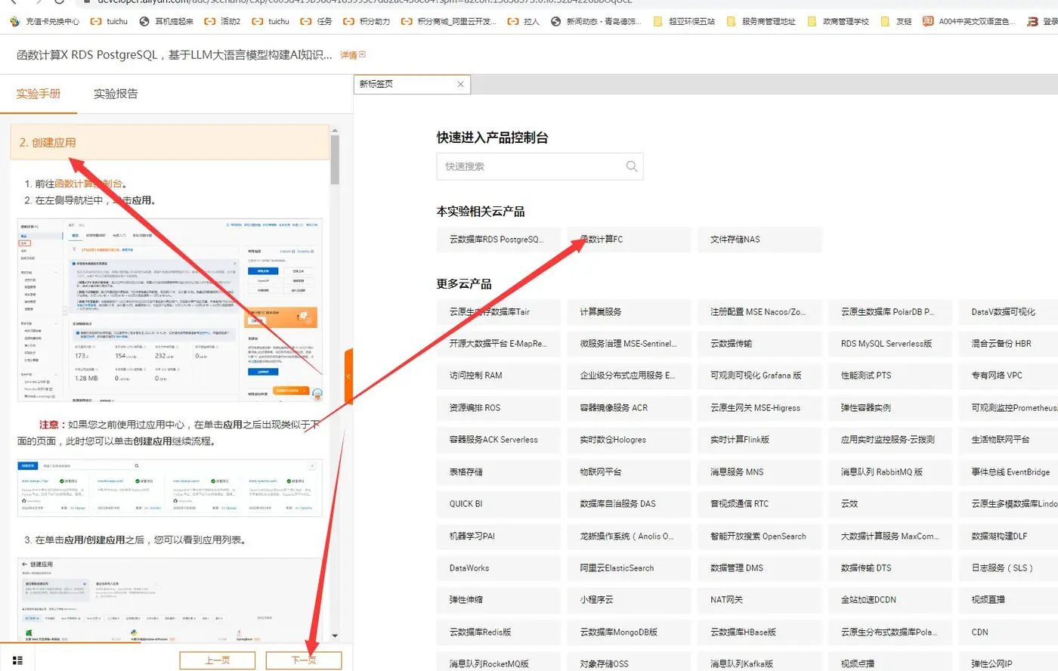Open 云数据库MongoDB版 product
Viewport: 1058px width, 671px height.
pos(629,632)
